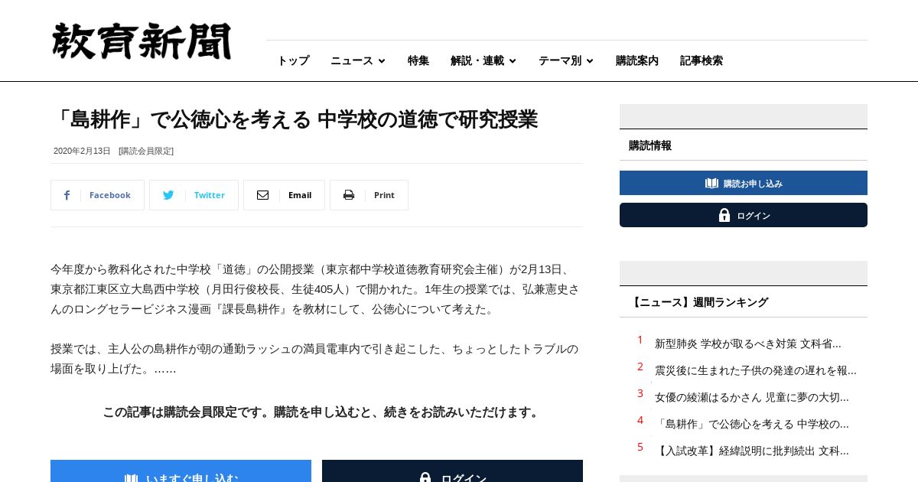Go to 購読案内 page

coord(637,60)
